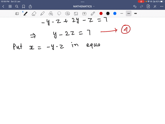Select the Pen tool

25,14
